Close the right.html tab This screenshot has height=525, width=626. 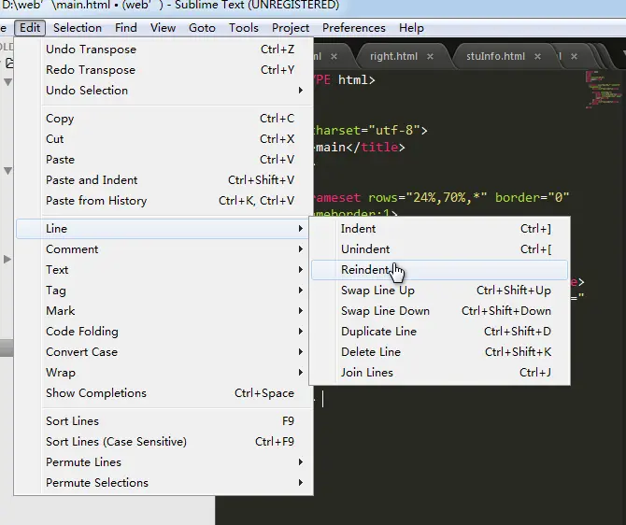[430, 57]
